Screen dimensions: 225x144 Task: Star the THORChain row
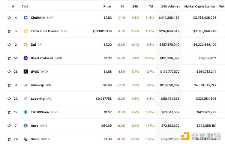tap(9, 112)
